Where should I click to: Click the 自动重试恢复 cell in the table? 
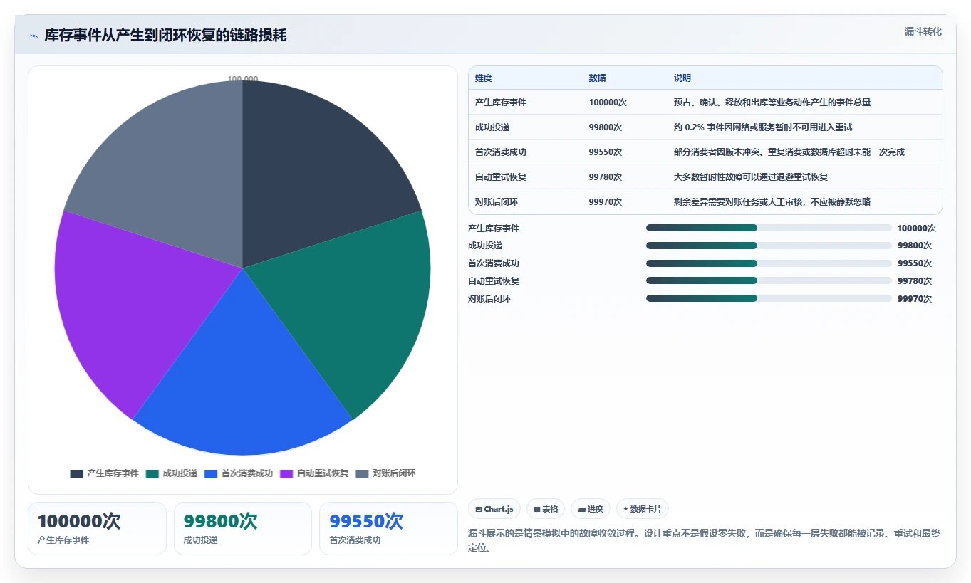click(x=501, y=177)
